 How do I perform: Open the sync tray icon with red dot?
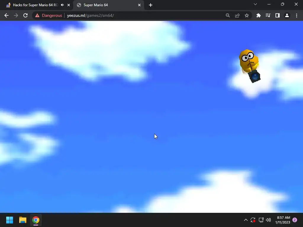pyautogui.click(x=253, y=220)
